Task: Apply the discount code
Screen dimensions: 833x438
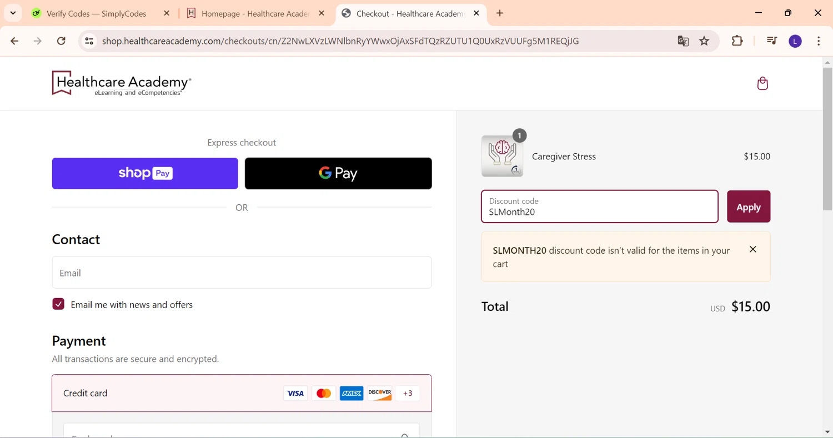Action: click(x=749, y=207)
